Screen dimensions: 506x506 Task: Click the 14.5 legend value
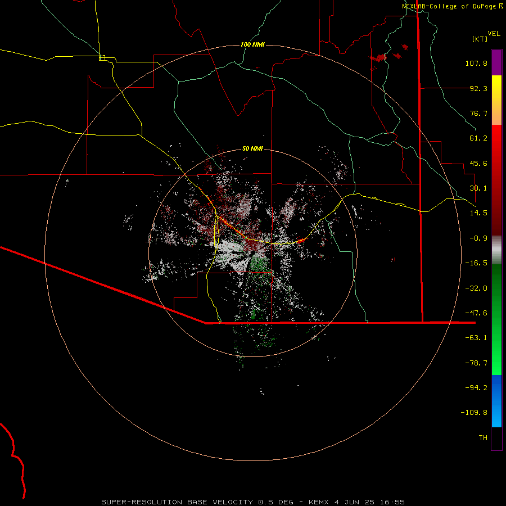(478, 213)
